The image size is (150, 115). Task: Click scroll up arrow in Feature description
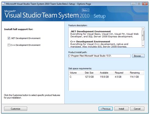pyautogui.click(x=143, y=29)
